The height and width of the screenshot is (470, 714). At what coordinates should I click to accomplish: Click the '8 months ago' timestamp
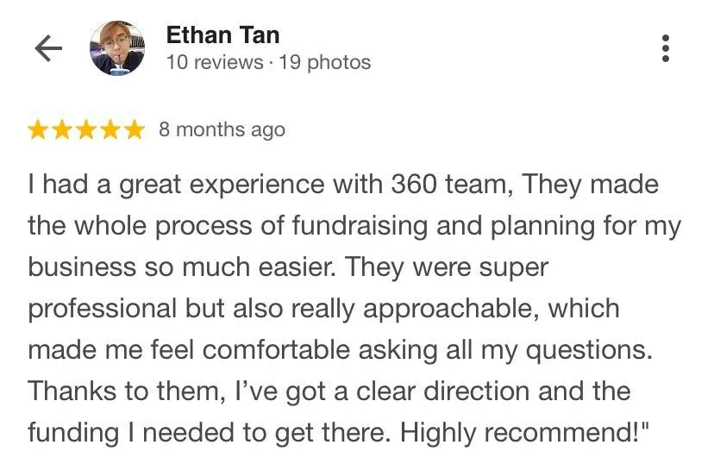(222, 130)
